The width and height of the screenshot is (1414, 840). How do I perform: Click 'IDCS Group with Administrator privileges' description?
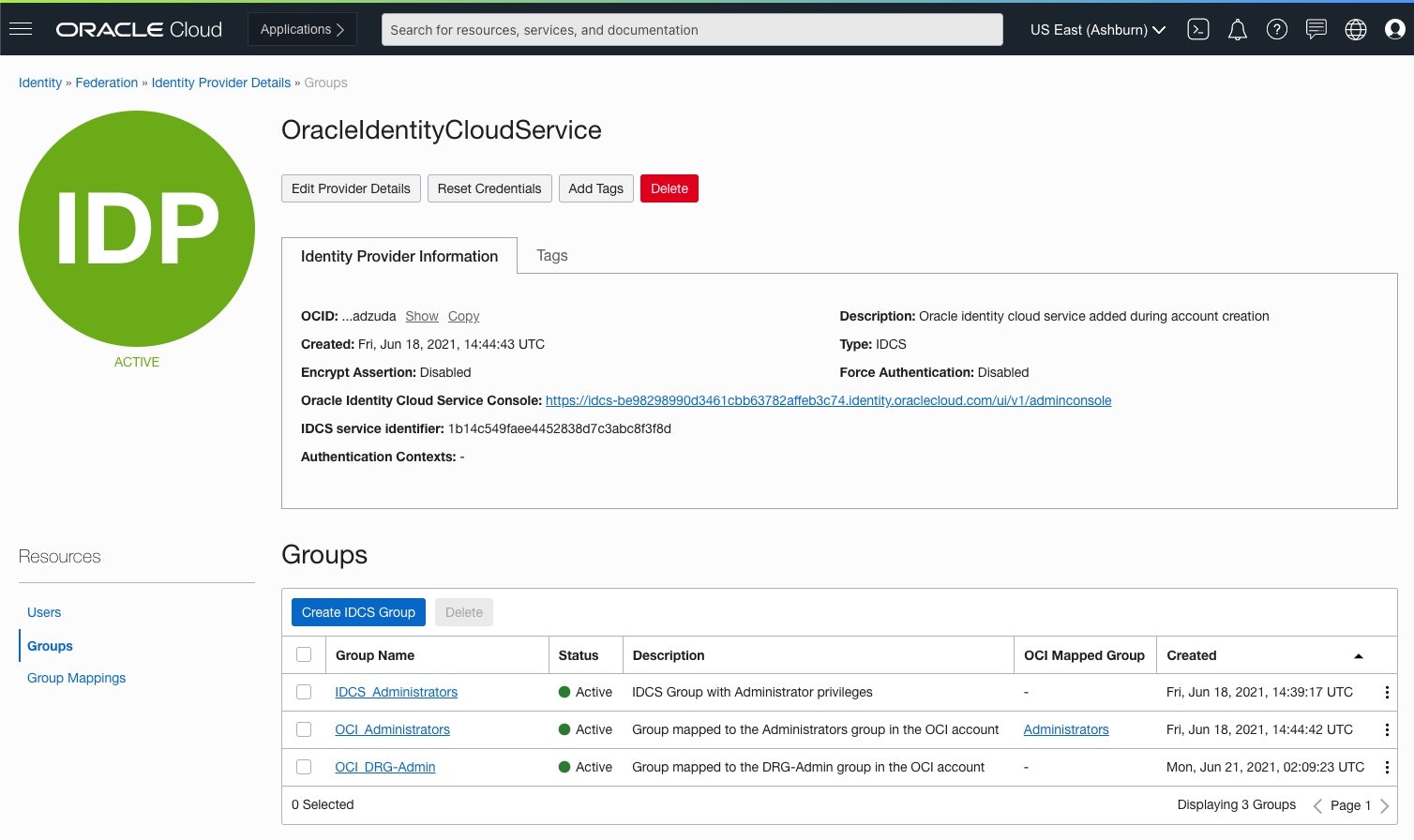(x=752, y=692)
